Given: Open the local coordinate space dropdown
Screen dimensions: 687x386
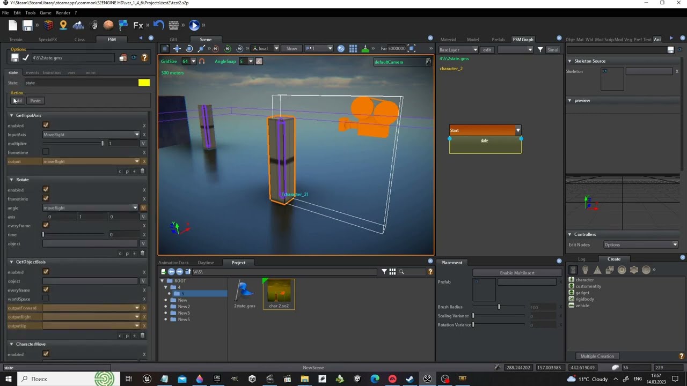Looking at the screenshot, I should (266, 48).
